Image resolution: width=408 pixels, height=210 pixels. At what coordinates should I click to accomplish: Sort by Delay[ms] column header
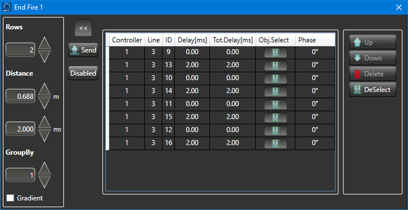click(x=192, y=40)
